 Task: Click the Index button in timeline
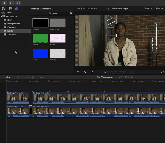[x=7, y=77]
